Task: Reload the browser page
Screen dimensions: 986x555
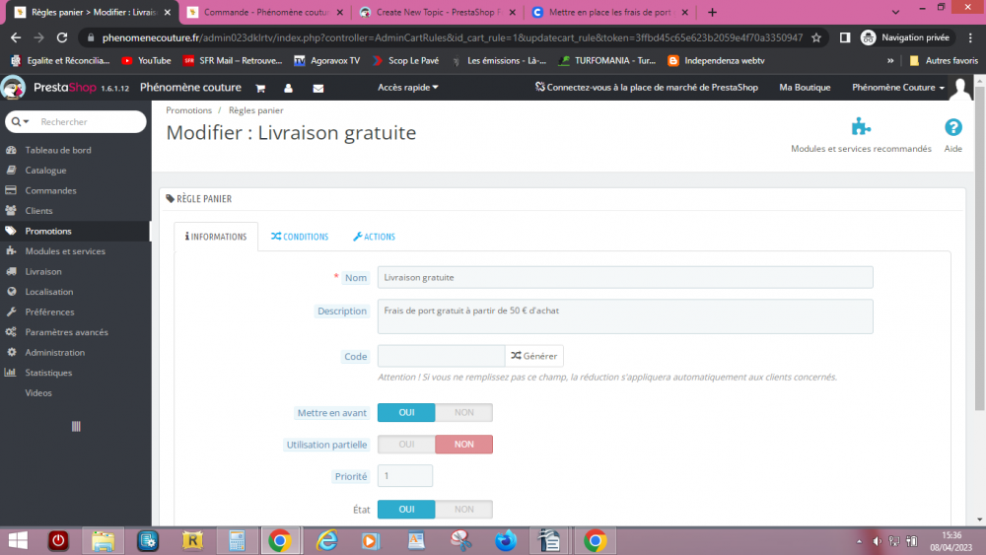Action: pyautogui.click(x=61, y=37)
